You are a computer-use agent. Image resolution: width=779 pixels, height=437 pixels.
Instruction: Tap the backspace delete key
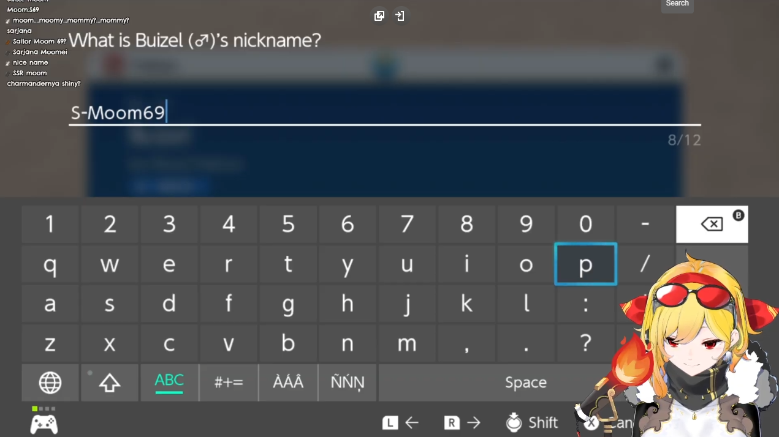(x=712, y=224)
